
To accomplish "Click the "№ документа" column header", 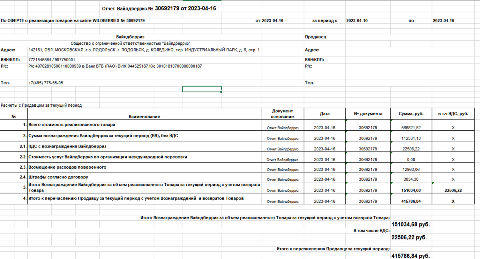I will (x=368, y=114).
